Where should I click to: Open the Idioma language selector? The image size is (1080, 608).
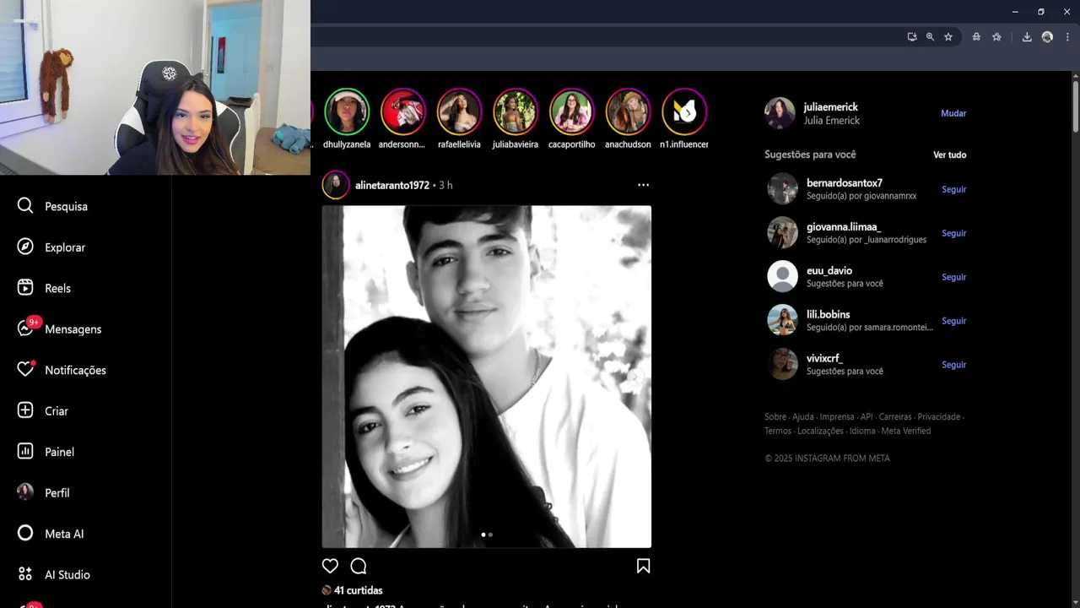(x=862, y=431)
